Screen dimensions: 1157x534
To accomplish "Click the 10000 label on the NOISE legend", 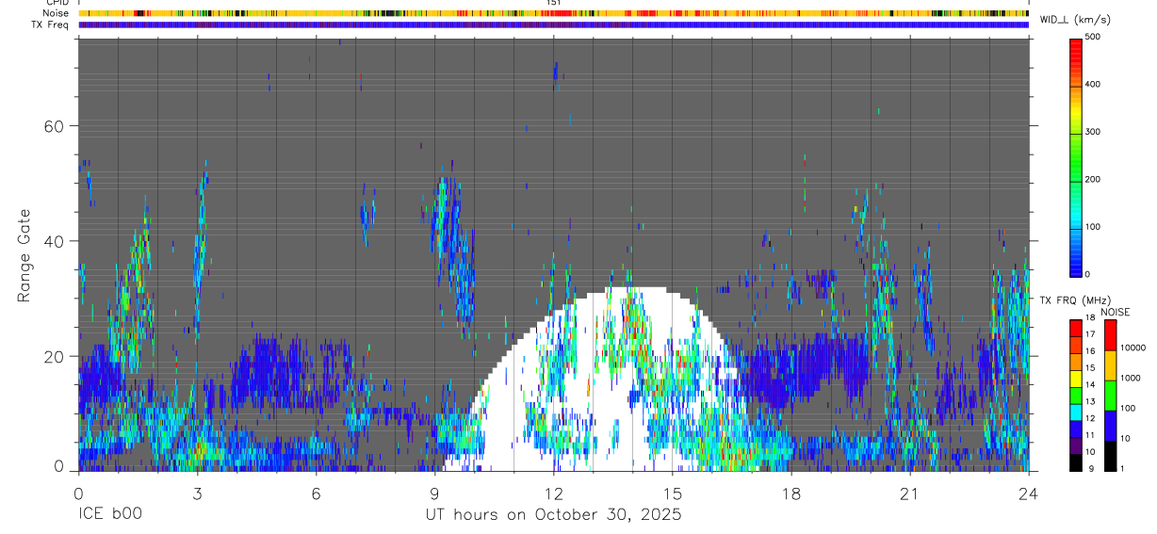I will coord(1133,347).
